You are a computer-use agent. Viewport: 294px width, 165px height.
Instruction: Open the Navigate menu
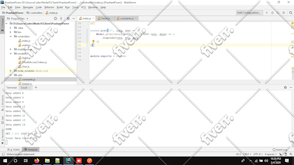(x=28, y=7)
